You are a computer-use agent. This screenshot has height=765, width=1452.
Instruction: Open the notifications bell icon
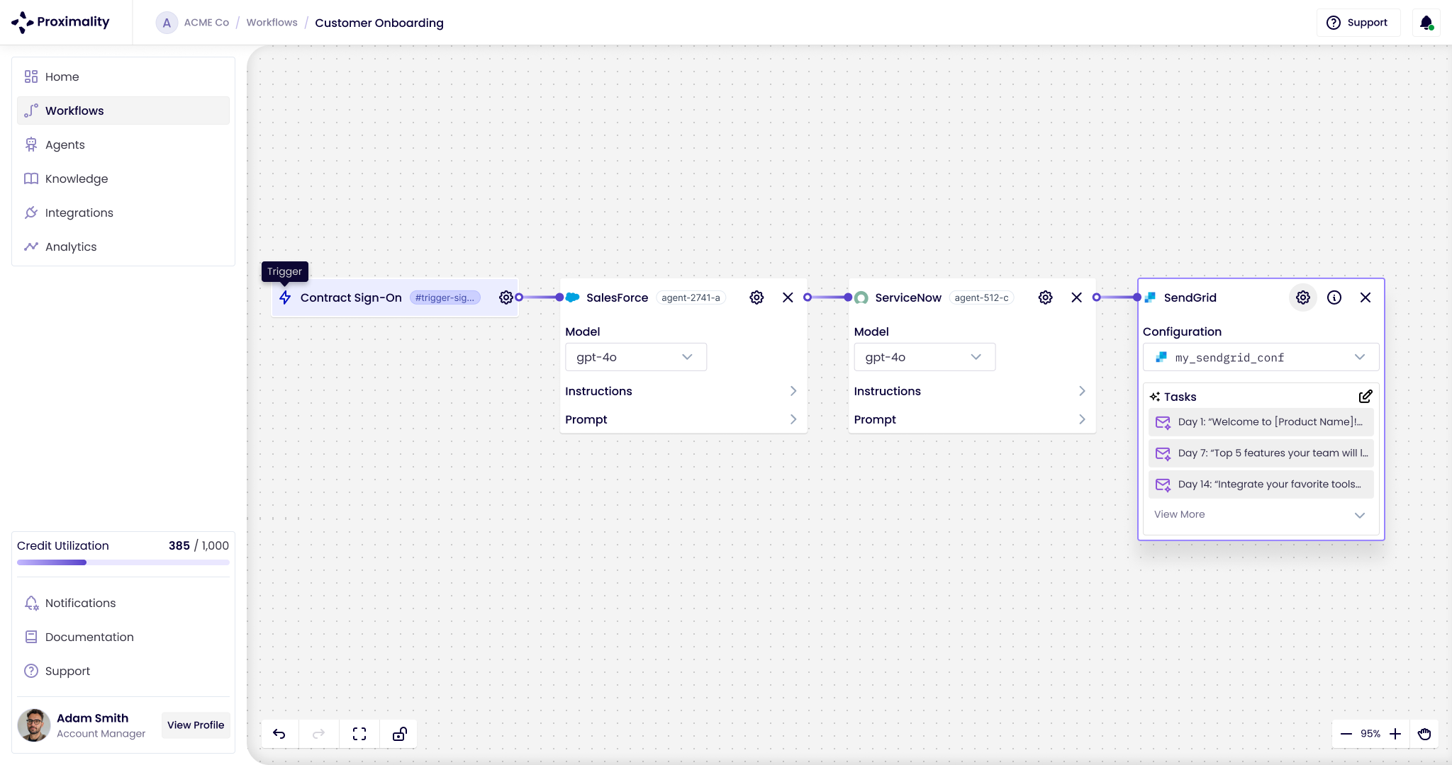point(1426,22)
